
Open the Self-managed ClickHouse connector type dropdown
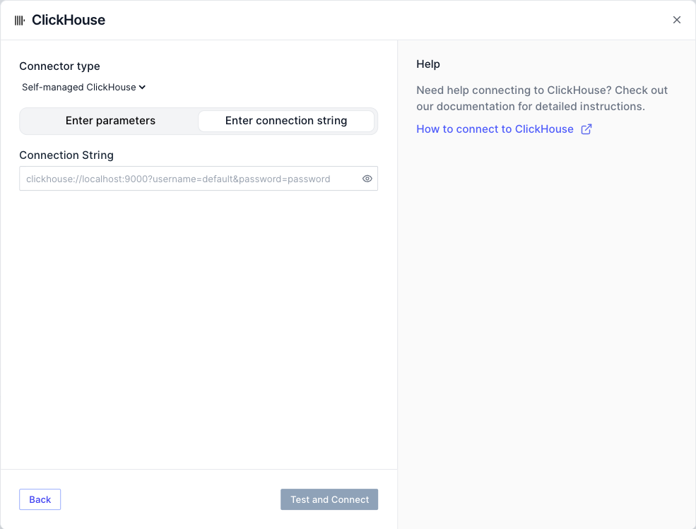click(83, 88)
